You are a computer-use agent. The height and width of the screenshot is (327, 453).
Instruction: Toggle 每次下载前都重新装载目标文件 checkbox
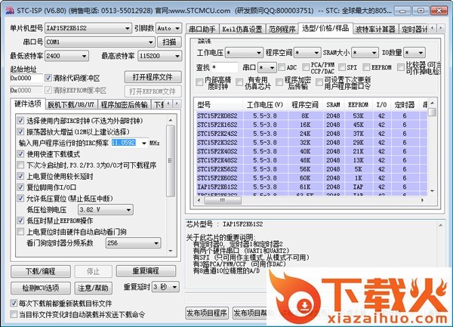pos(14,304)
